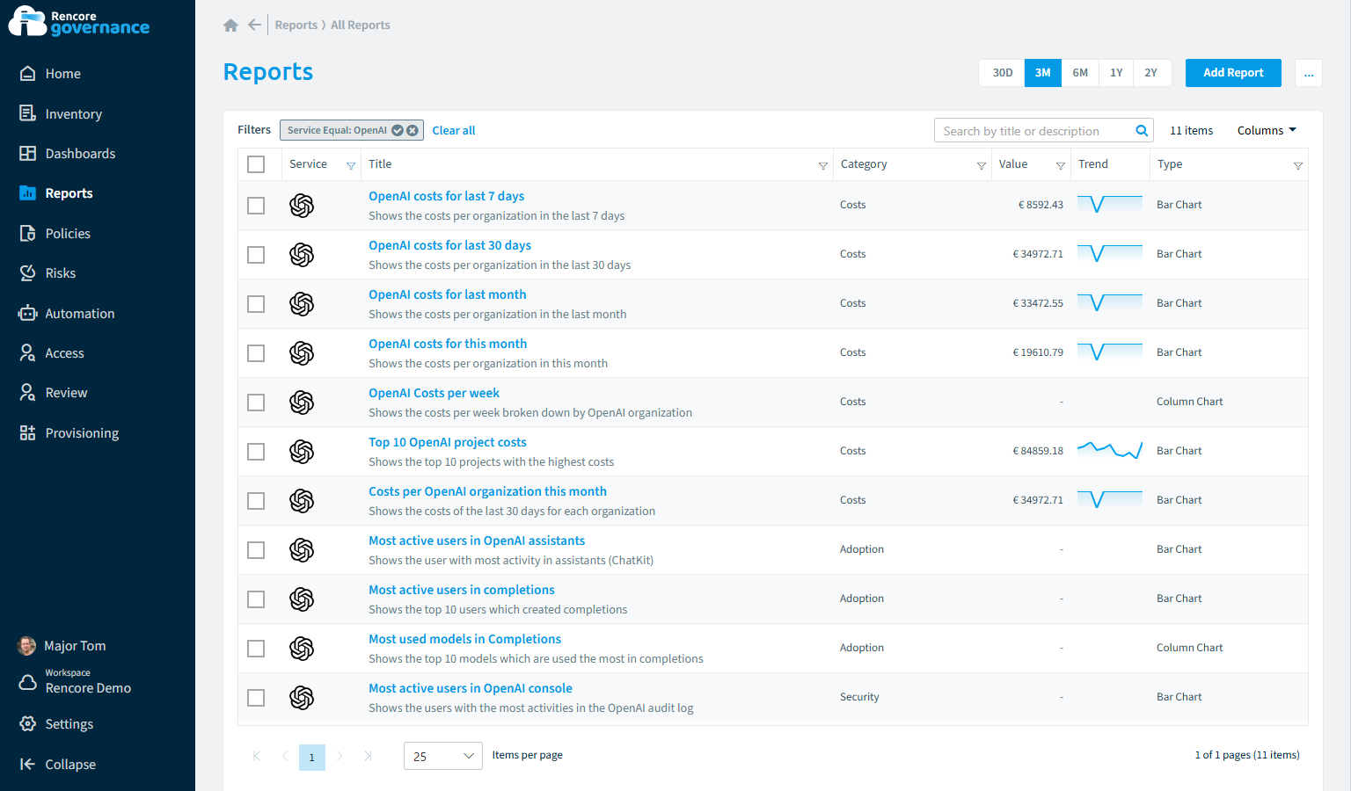The width and height of the screenshot is (1351, 791).
Task: Click the Security category cell
Action: (x=859, y=697)
